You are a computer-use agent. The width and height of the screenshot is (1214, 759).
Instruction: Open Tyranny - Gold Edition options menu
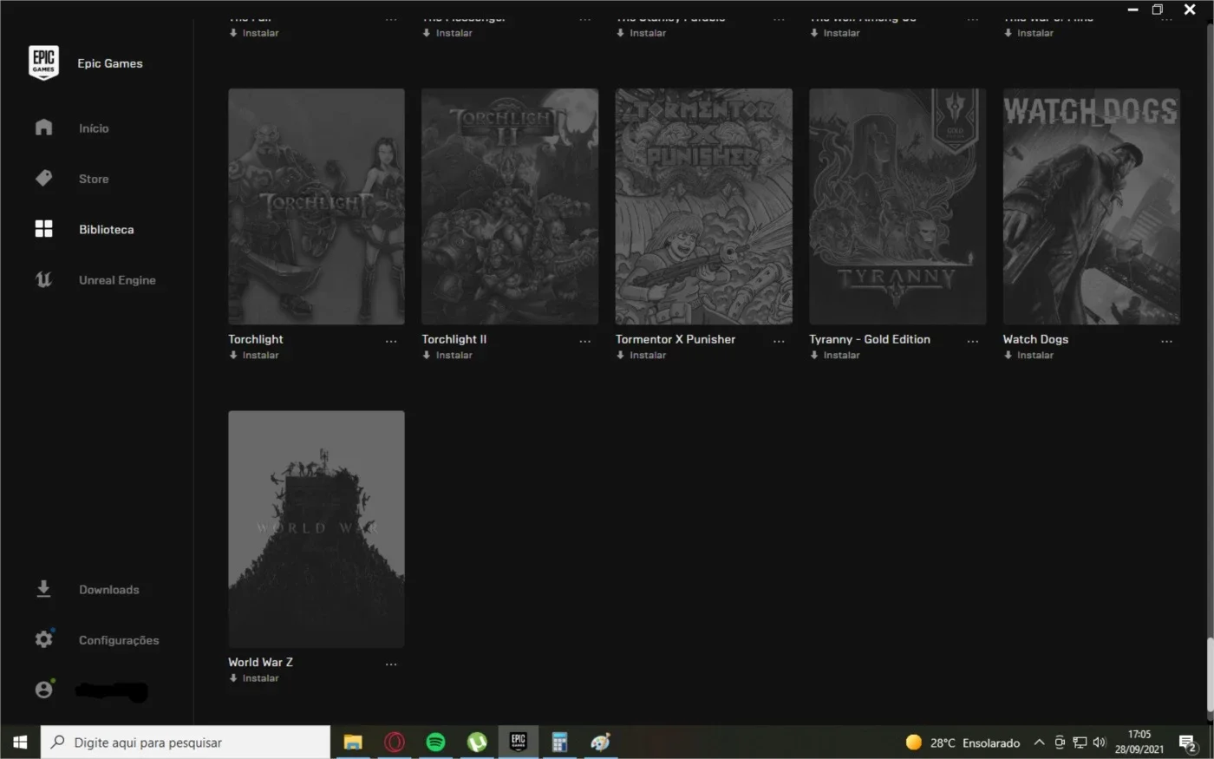[972, 342]
